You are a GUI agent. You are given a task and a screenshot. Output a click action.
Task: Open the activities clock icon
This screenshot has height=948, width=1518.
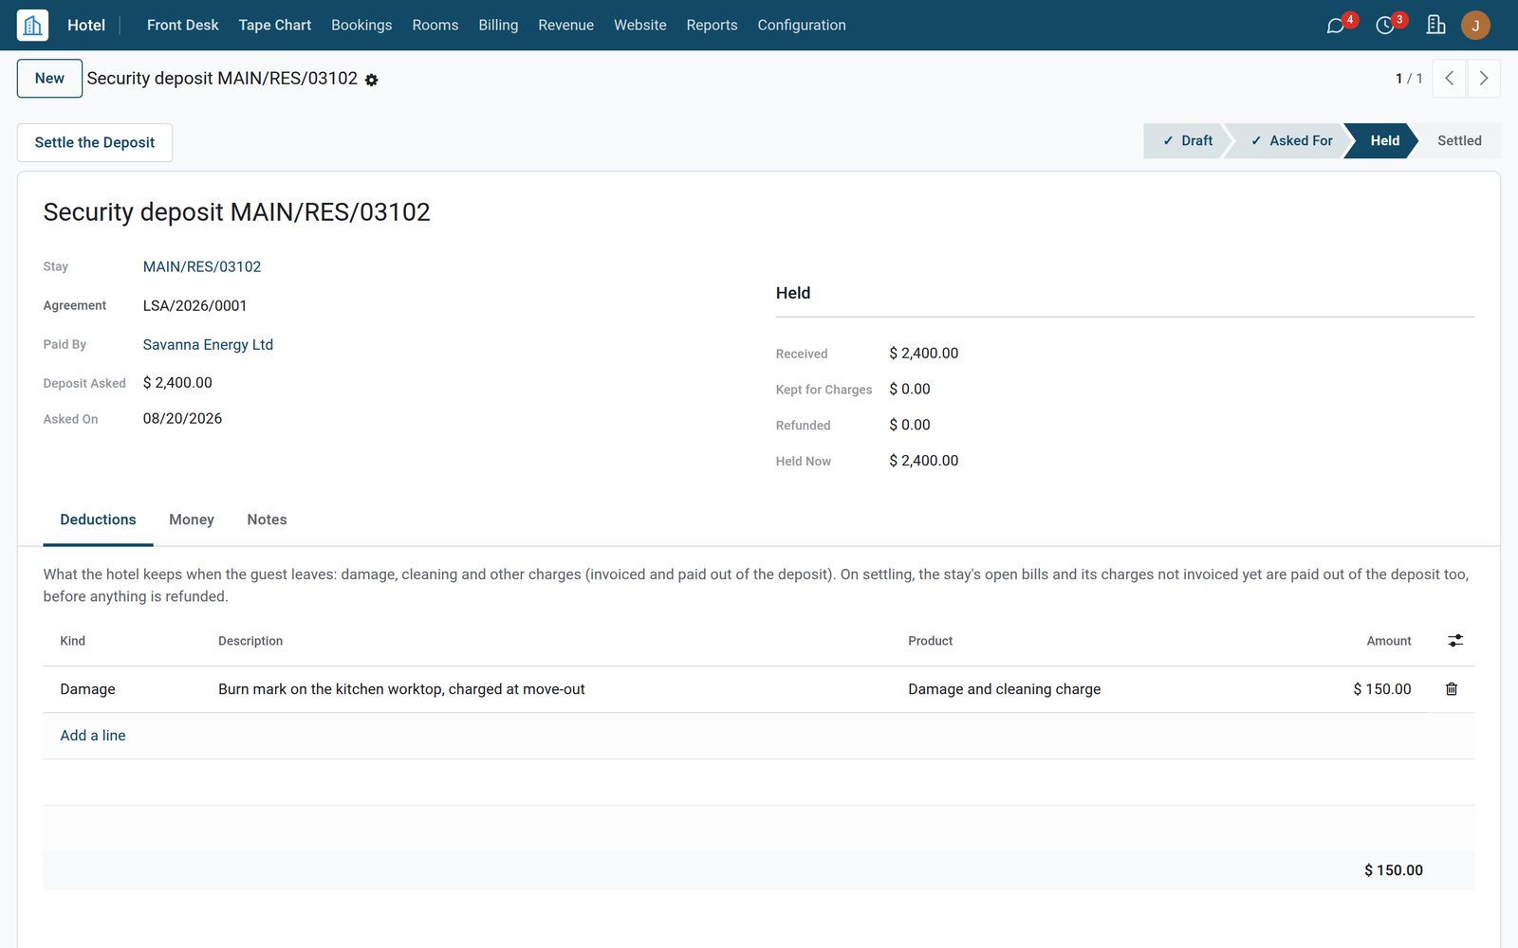1385,26
